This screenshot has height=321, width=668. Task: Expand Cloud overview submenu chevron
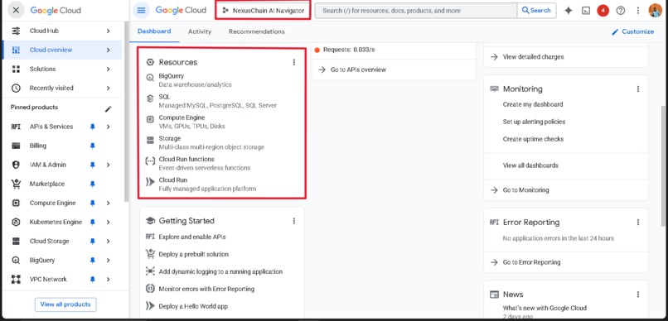[109, 50]
